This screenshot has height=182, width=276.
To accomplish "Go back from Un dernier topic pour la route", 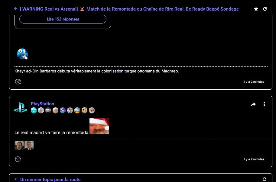I will 16,179.
